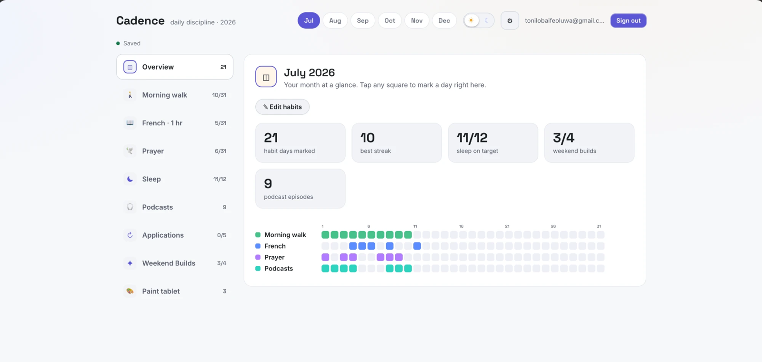
Task: Unmark French on day 6
Action: point(371,246)
